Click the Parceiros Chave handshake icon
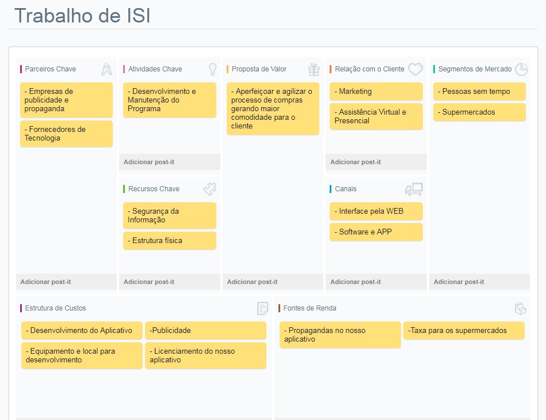 [x=106, y=69]
